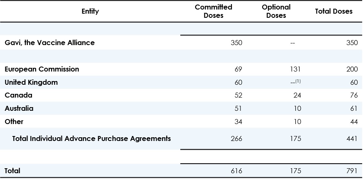Select the footnote marker in United Kingdom row

click(x=298, y=81)
